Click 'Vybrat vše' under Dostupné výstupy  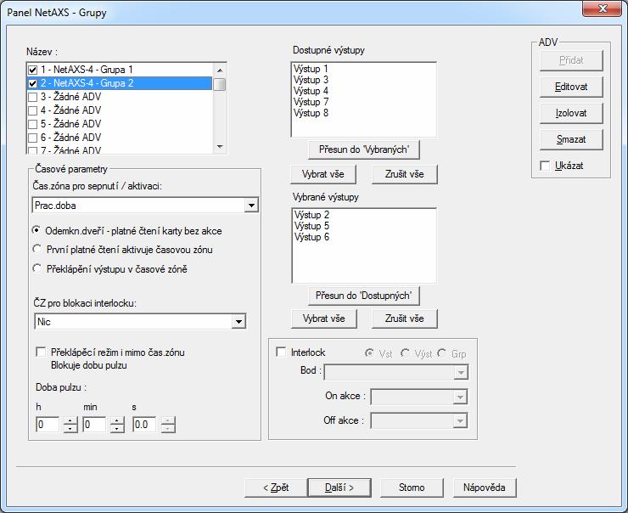tap(323, 174)
